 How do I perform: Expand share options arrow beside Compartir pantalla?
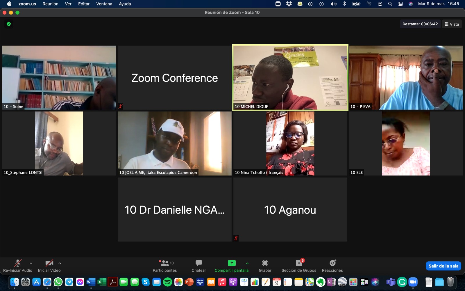coord(247,263)
